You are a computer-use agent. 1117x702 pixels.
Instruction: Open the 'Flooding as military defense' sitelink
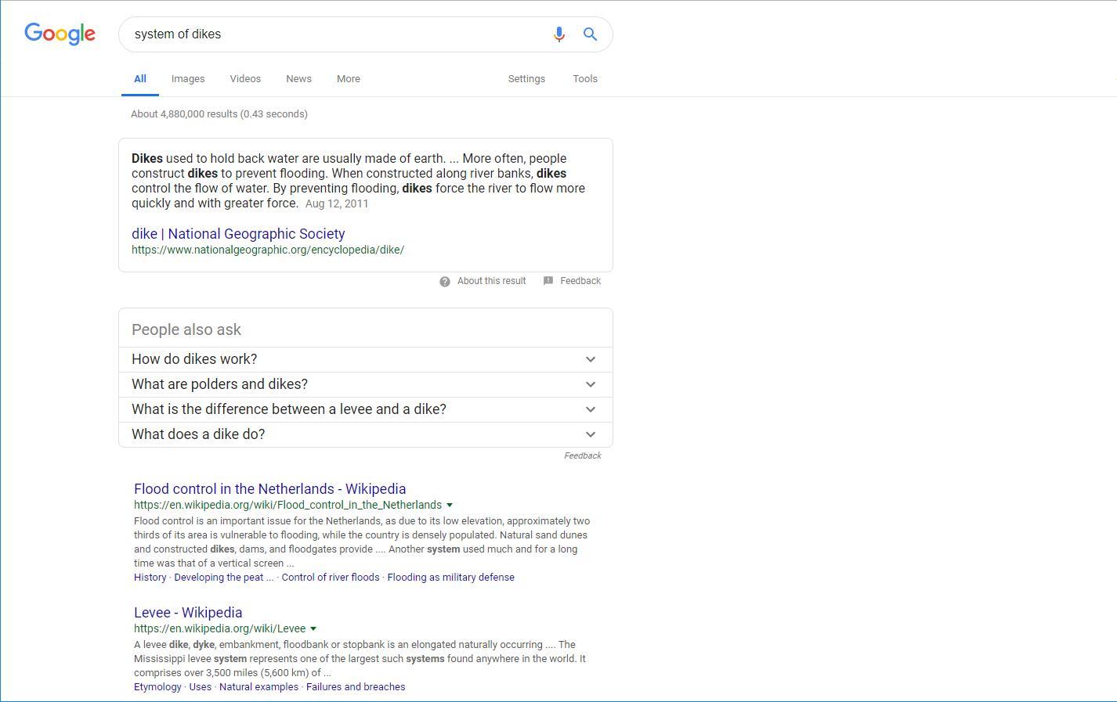(x=451, y=578)
